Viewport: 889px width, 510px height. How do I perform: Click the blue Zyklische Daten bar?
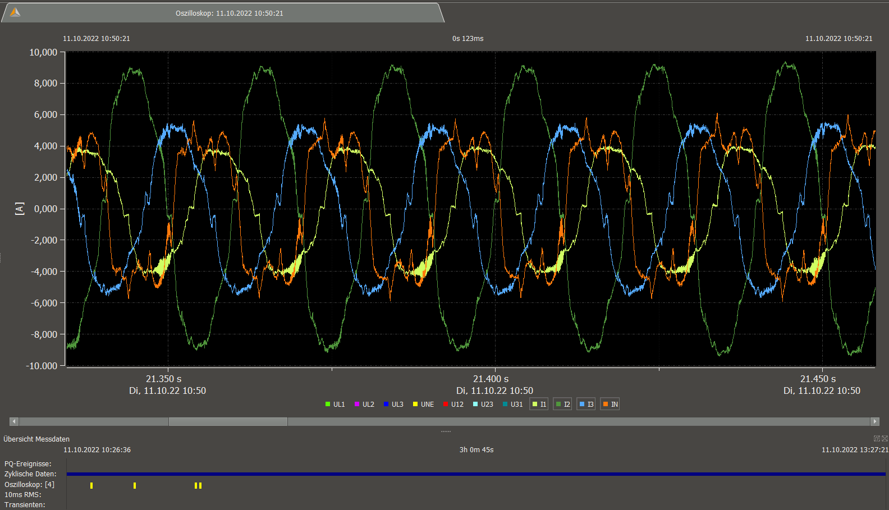[x=476, y=474]
